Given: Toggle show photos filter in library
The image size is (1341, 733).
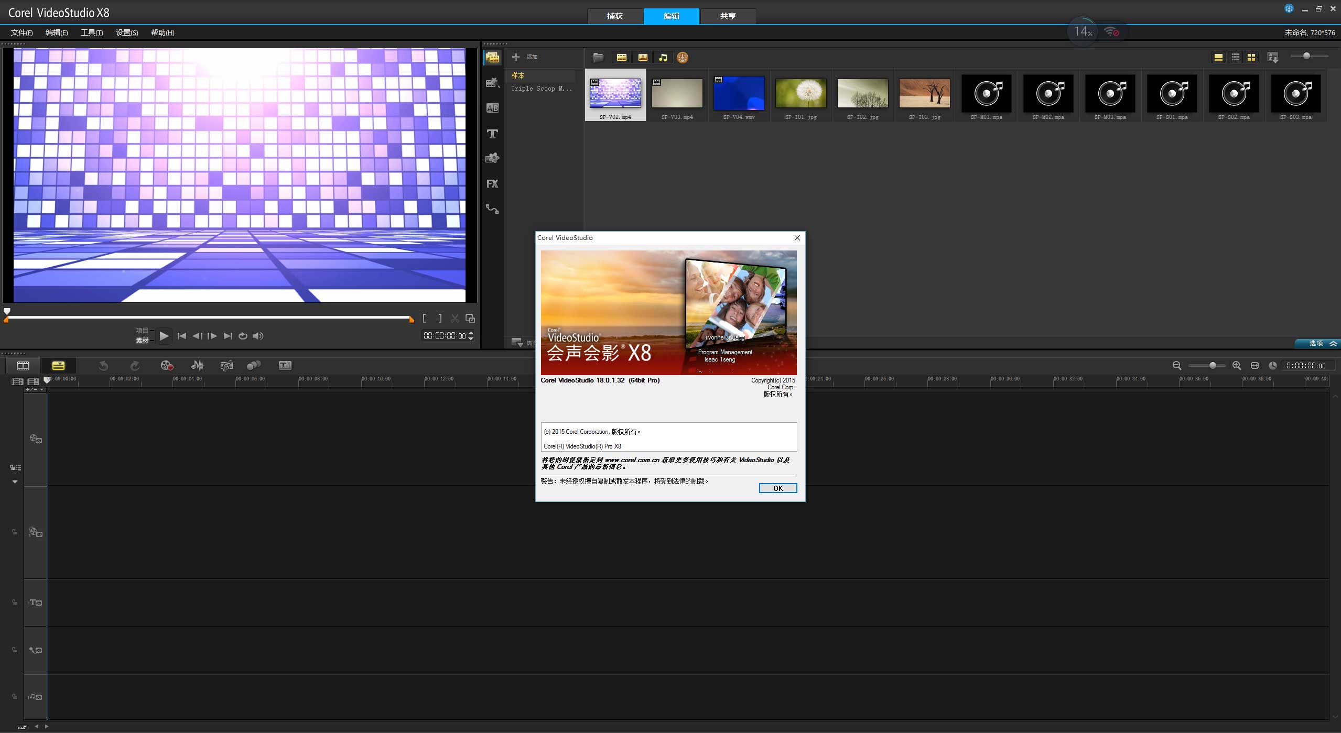Looking at the screenshot, I should pyautogui.click(x=643, y=58).
